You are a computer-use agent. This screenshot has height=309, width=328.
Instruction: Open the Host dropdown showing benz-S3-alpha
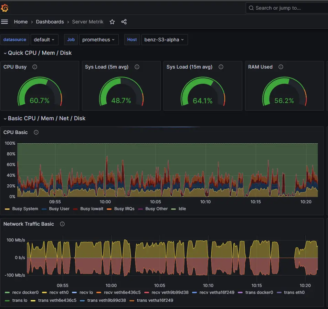165,39
